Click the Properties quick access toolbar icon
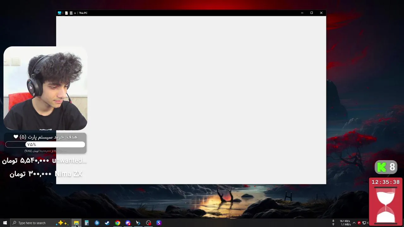 point(66,13)
